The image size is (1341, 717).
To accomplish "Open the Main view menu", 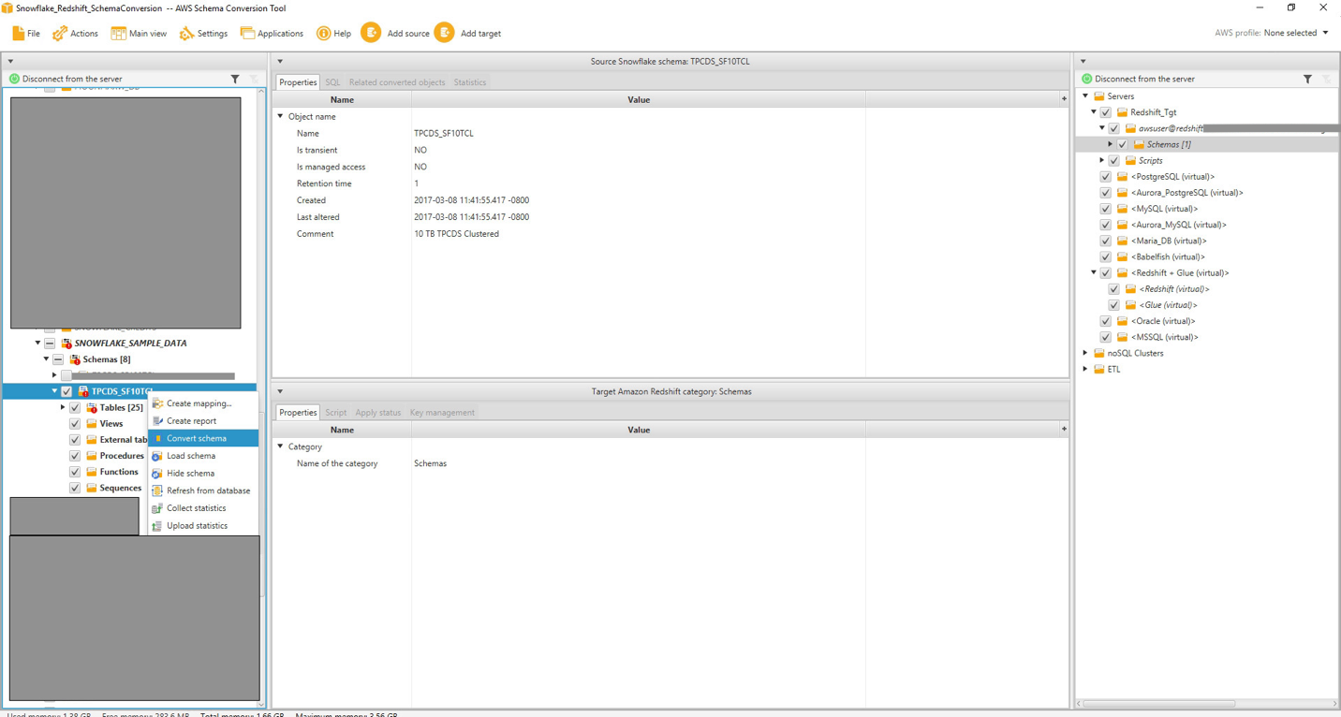I will 139,34.
